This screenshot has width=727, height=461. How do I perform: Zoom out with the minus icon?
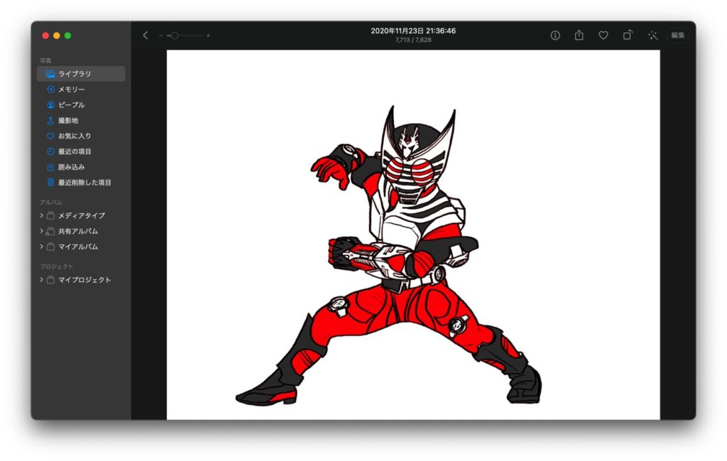click(x=160, y=36)
